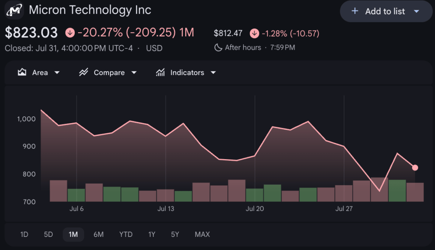Switch to the 1Y time range

coord(152,234)
